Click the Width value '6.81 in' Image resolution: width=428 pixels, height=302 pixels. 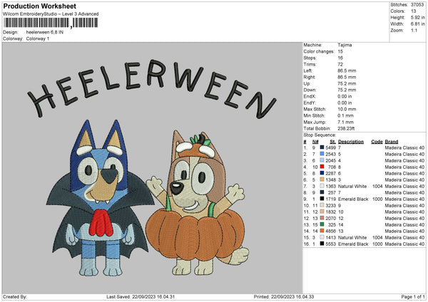[418, 24]
